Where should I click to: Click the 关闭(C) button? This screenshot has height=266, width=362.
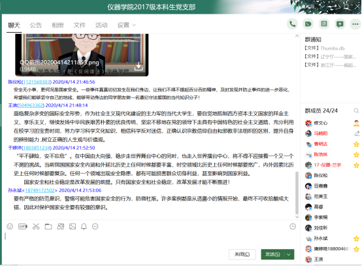click(242, 254)
